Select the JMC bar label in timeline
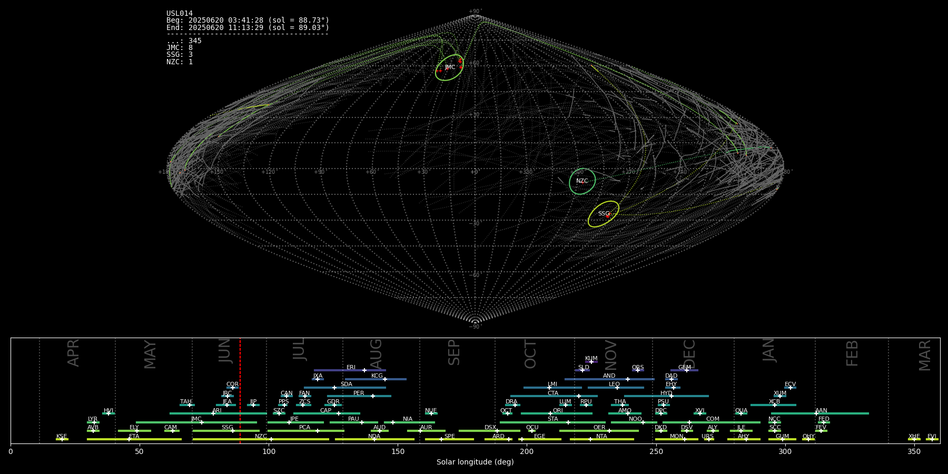 (x=196, y=419)
